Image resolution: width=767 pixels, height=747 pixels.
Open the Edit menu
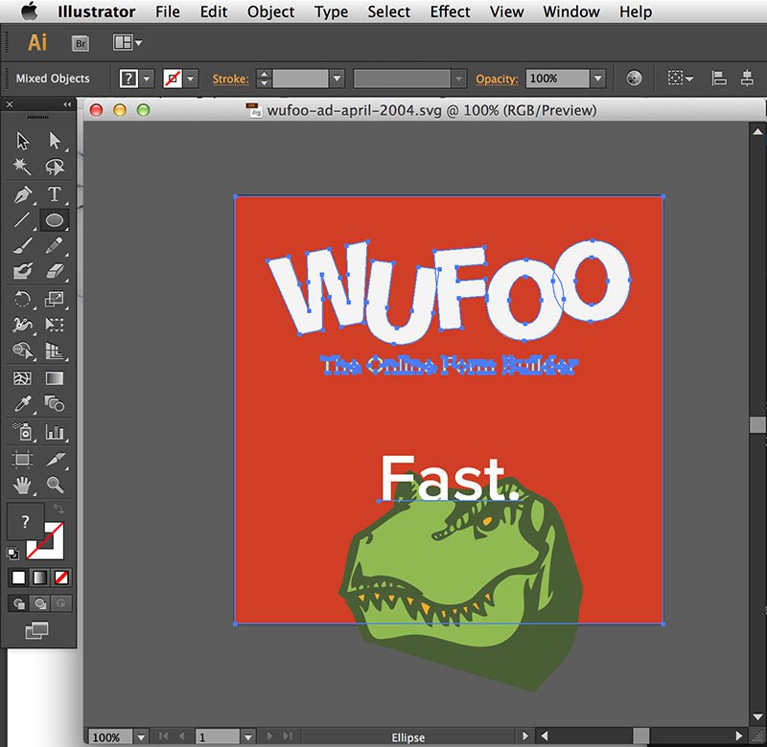pyautogui.click(x=214, y=11)
